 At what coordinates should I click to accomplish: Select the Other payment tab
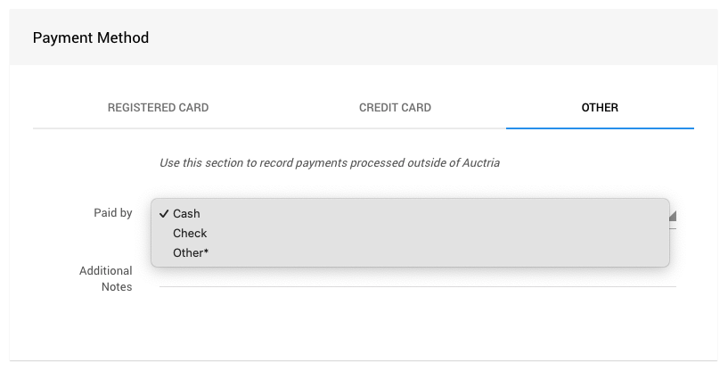pos(600,108)
